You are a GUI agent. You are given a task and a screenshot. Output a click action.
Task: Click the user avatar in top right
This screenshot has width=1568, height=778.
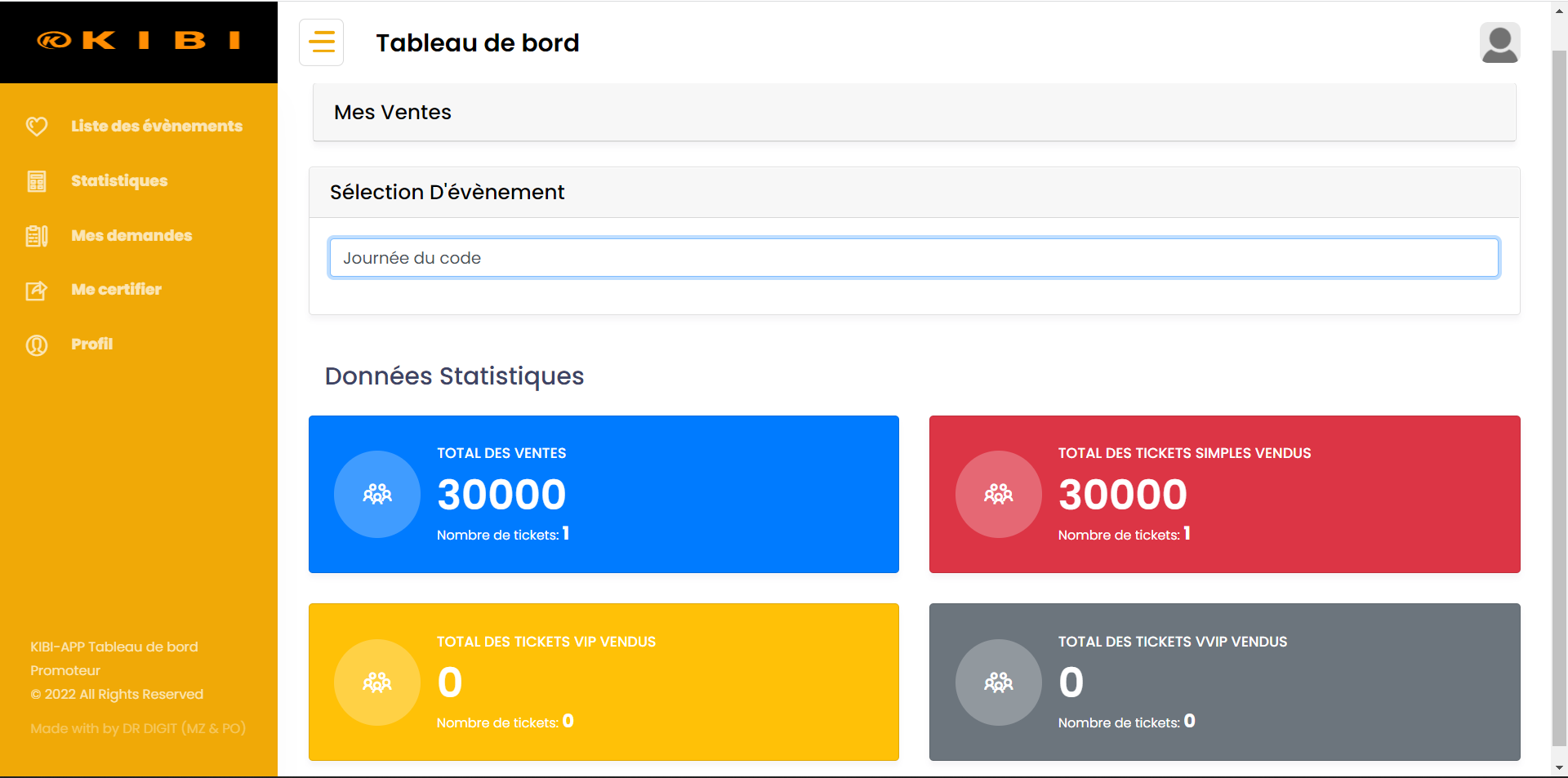[x=1499, y=43]
